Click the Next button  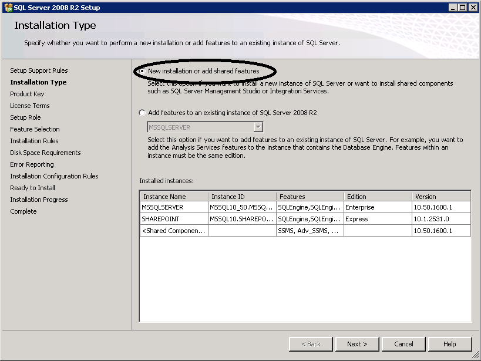click(357, 344)
